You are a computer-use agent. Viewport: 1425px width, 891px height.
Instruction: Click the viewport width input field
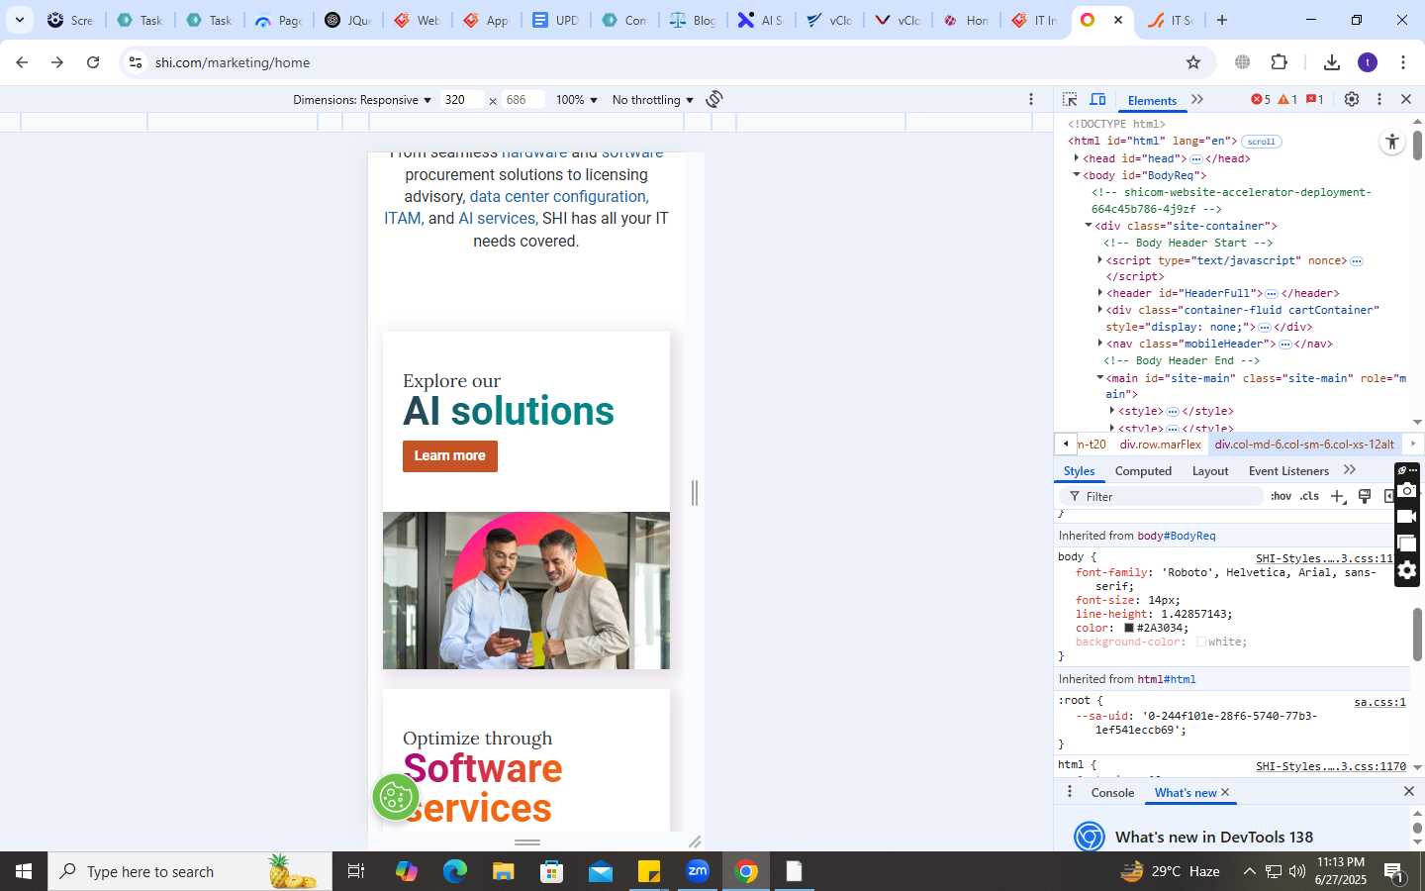tap(461, 100)
